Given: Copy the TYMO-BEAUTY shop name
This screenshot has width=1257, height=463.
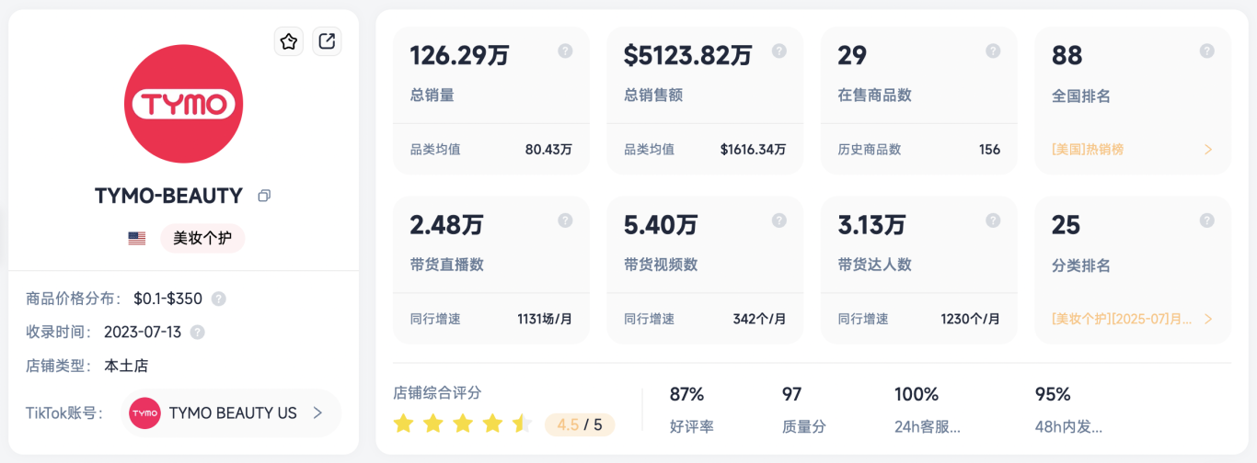Looking at the screenshot, I should (x=264, y=196).
